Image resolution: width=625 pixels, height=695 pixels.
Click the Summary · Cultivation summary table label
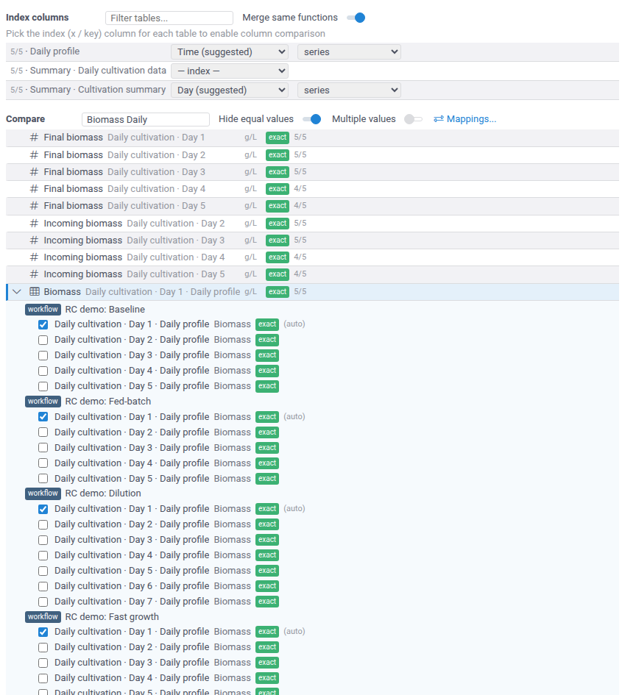[x=88, y=90]
